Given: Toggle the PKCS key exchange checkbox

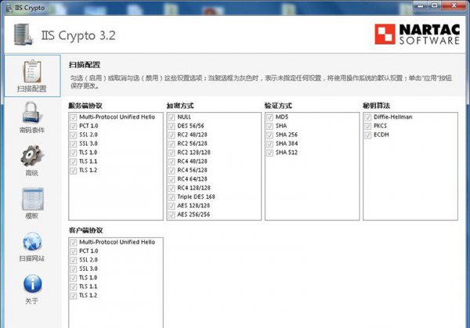Looking at the screenshot, I should (368, 126).
